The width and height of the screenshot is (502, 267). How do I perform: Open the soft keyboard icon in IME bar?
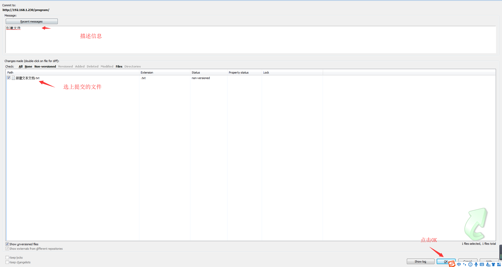[x=482, y=264]
